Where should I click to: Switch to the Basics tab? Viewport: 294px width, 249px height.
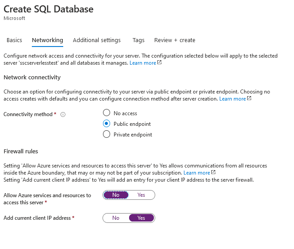(14, 40)
